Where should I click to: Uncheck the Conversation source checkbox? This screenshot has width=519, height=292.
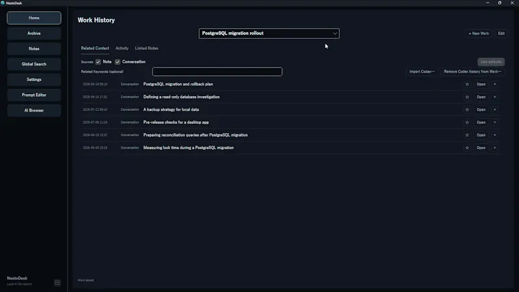point(117,62)
